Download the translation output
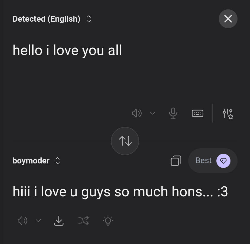250x244 pixels. coord(59,221)
